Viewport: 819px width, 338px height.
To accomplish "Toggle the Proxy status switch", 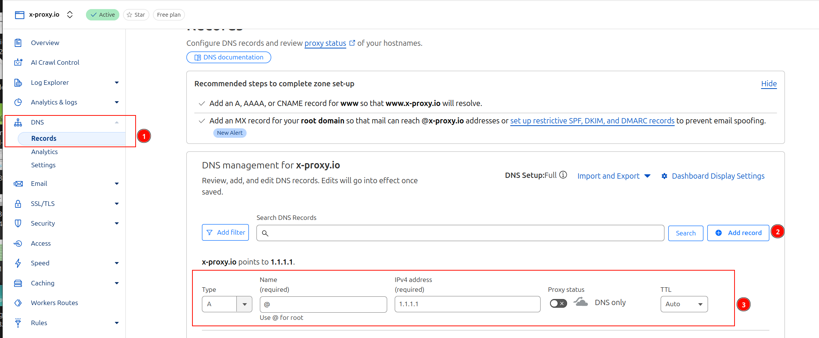I will [x=558, y=303].
